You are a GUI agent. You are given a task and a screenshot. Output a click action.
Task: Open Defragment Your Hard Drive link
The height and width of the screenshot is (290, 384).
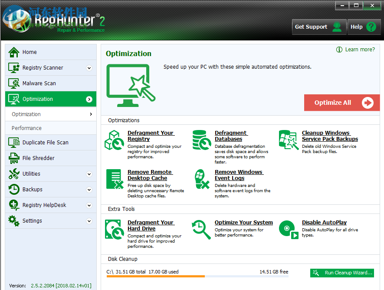pos(151,226)
